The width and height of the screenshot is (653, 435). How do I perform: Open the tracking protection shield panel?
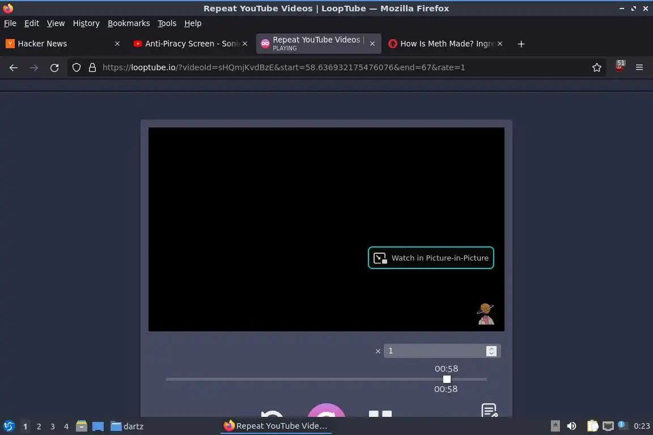click(76, 67)
